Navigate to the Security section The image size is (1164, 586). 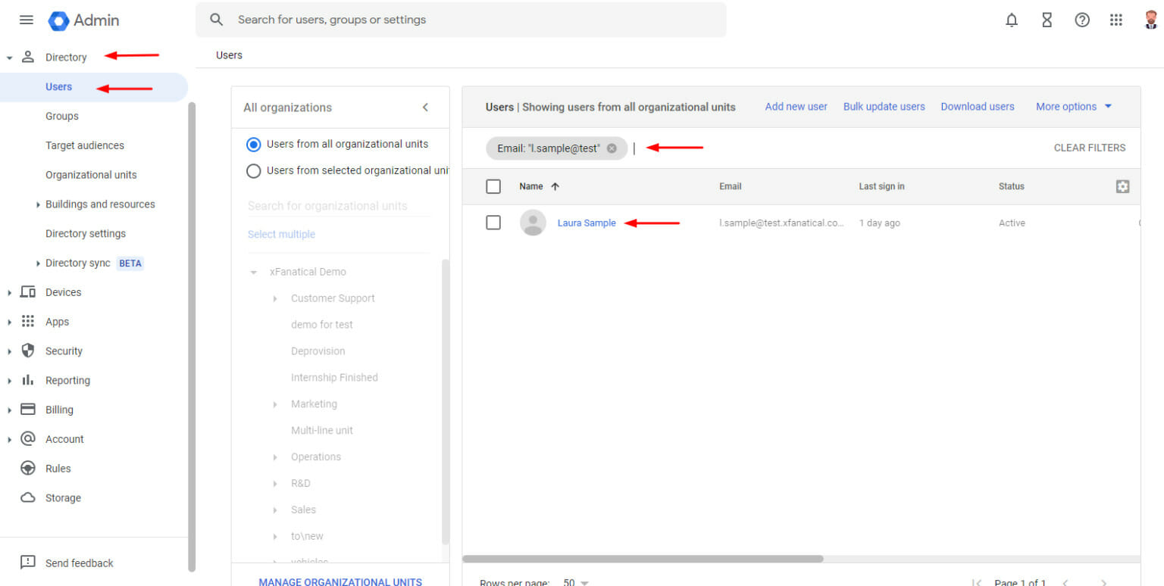pyautogui.click(x=63, y=351)
